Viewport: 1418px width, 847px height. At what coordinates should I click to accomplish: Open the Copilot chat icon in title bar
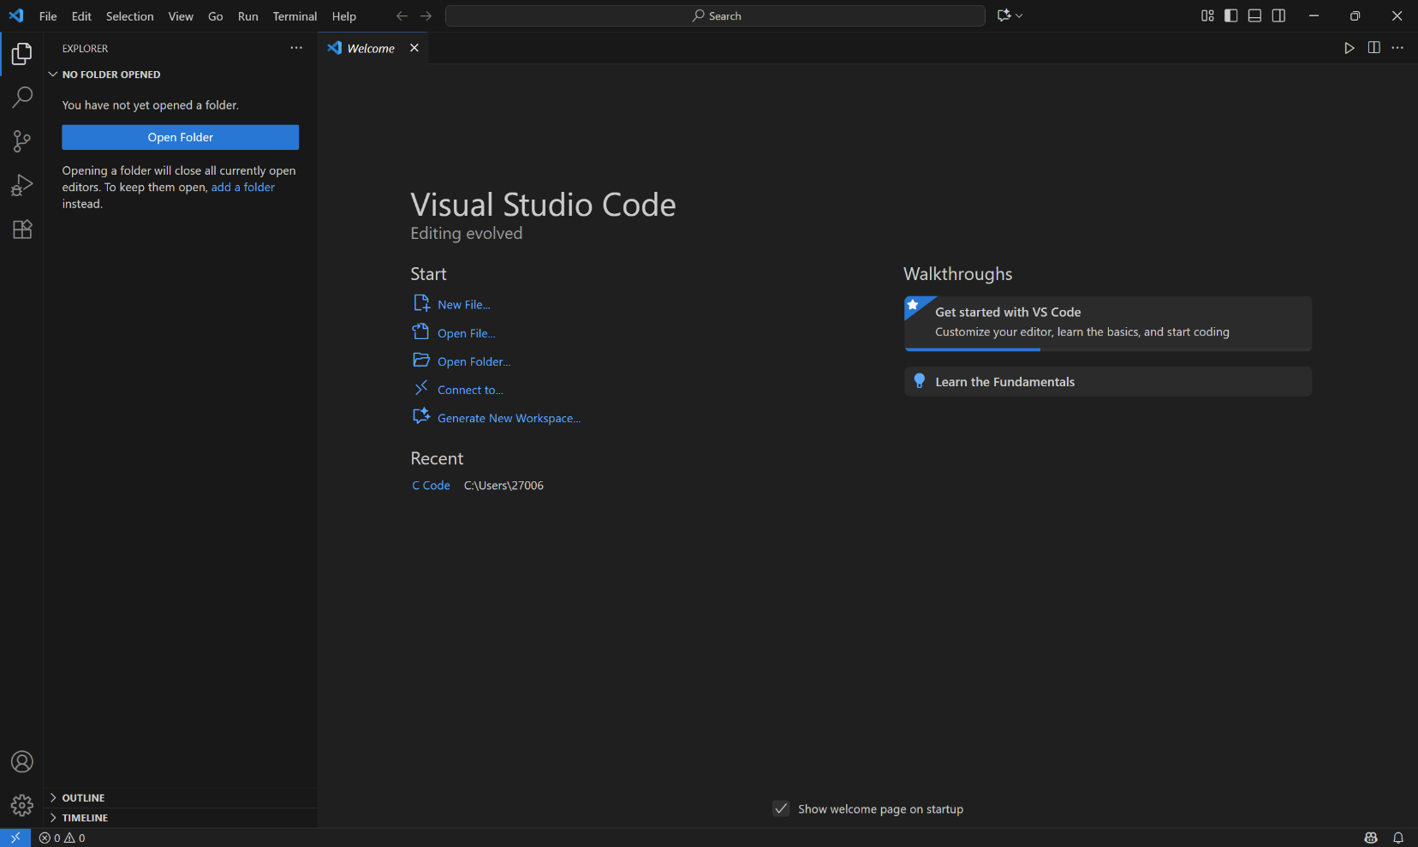coord(1004,15)
